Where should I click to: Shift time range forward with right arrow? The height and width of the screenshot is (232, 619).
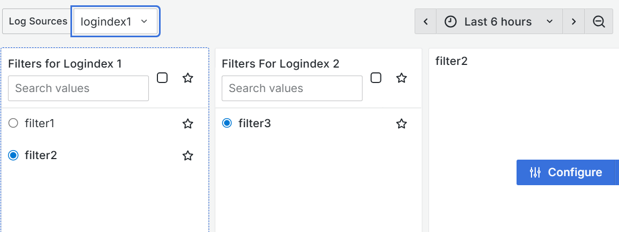click(x=574, y=22)
